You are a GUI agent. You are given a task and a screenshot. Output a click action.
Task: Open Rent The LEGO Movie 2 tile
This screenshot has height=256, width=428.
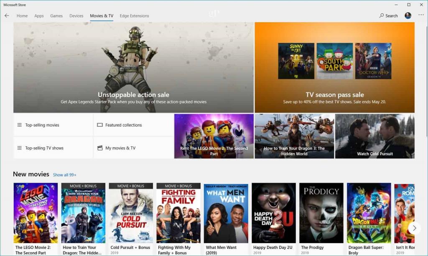click(214, 136)
